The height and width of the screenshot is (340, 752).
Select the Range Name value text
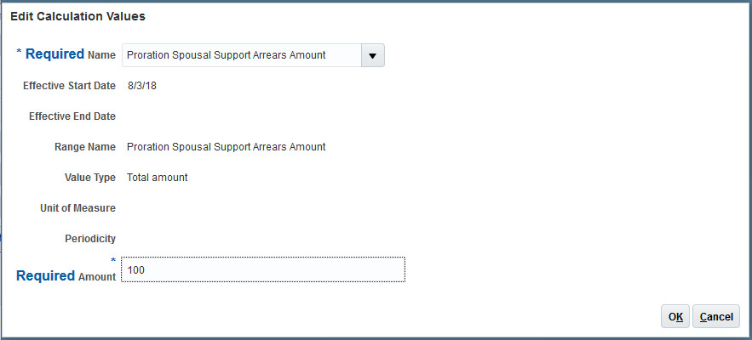tap(226, 147)
